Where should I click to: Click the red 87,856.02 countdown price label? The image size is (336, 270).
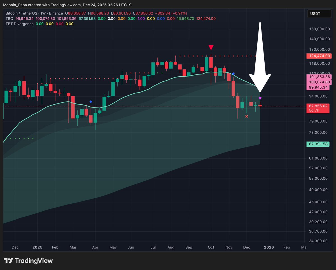(x=318, y=108)
